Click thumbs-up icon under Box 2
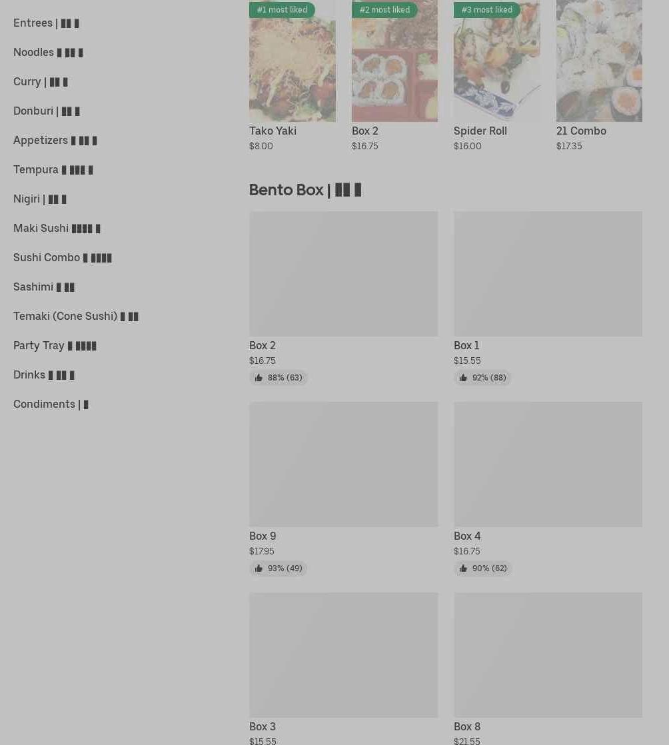The width and height of the screenshot is (669, 745). tap(259, 378)
